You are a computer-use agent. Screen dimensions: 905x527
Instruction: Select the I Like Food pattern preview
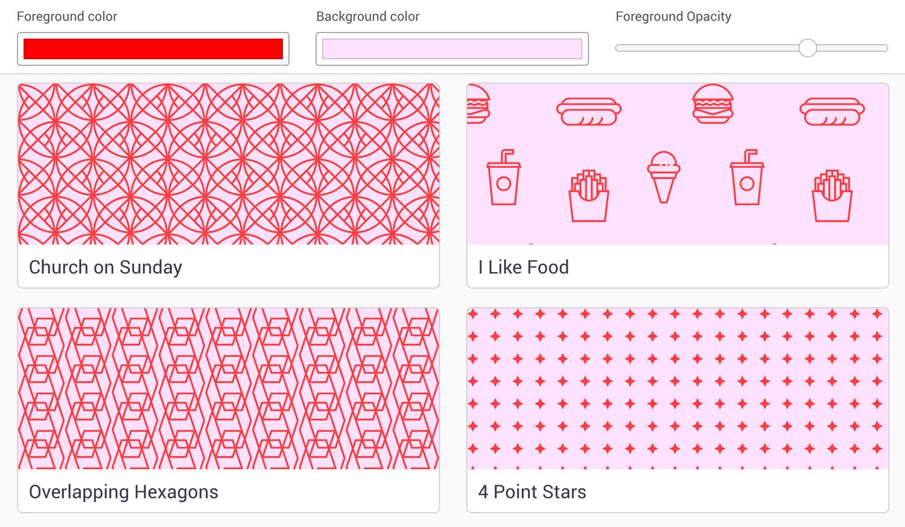678,164
